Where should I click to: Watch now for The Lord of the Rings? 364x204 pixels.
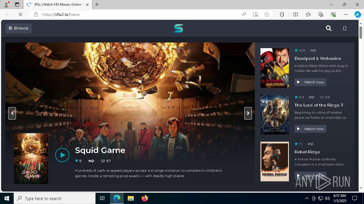pyautogui.click(x=311, y=129)
